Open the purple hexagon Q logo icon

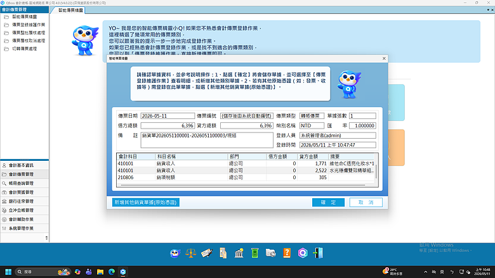point(303,253)
